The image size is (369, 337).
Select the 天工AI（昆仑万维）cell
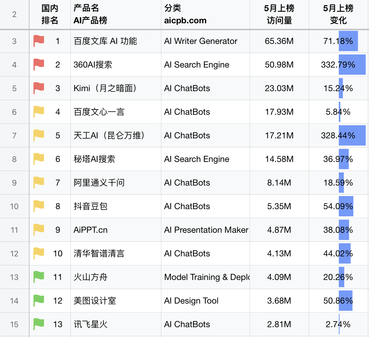[x=116, y=136]
